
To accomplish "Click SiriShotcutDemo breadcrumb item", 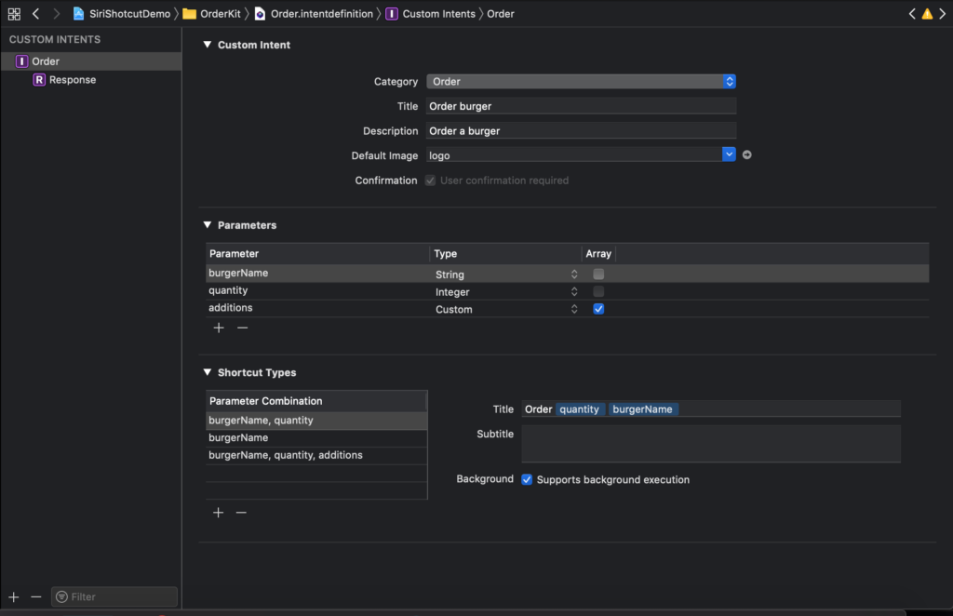I will 130,13.
